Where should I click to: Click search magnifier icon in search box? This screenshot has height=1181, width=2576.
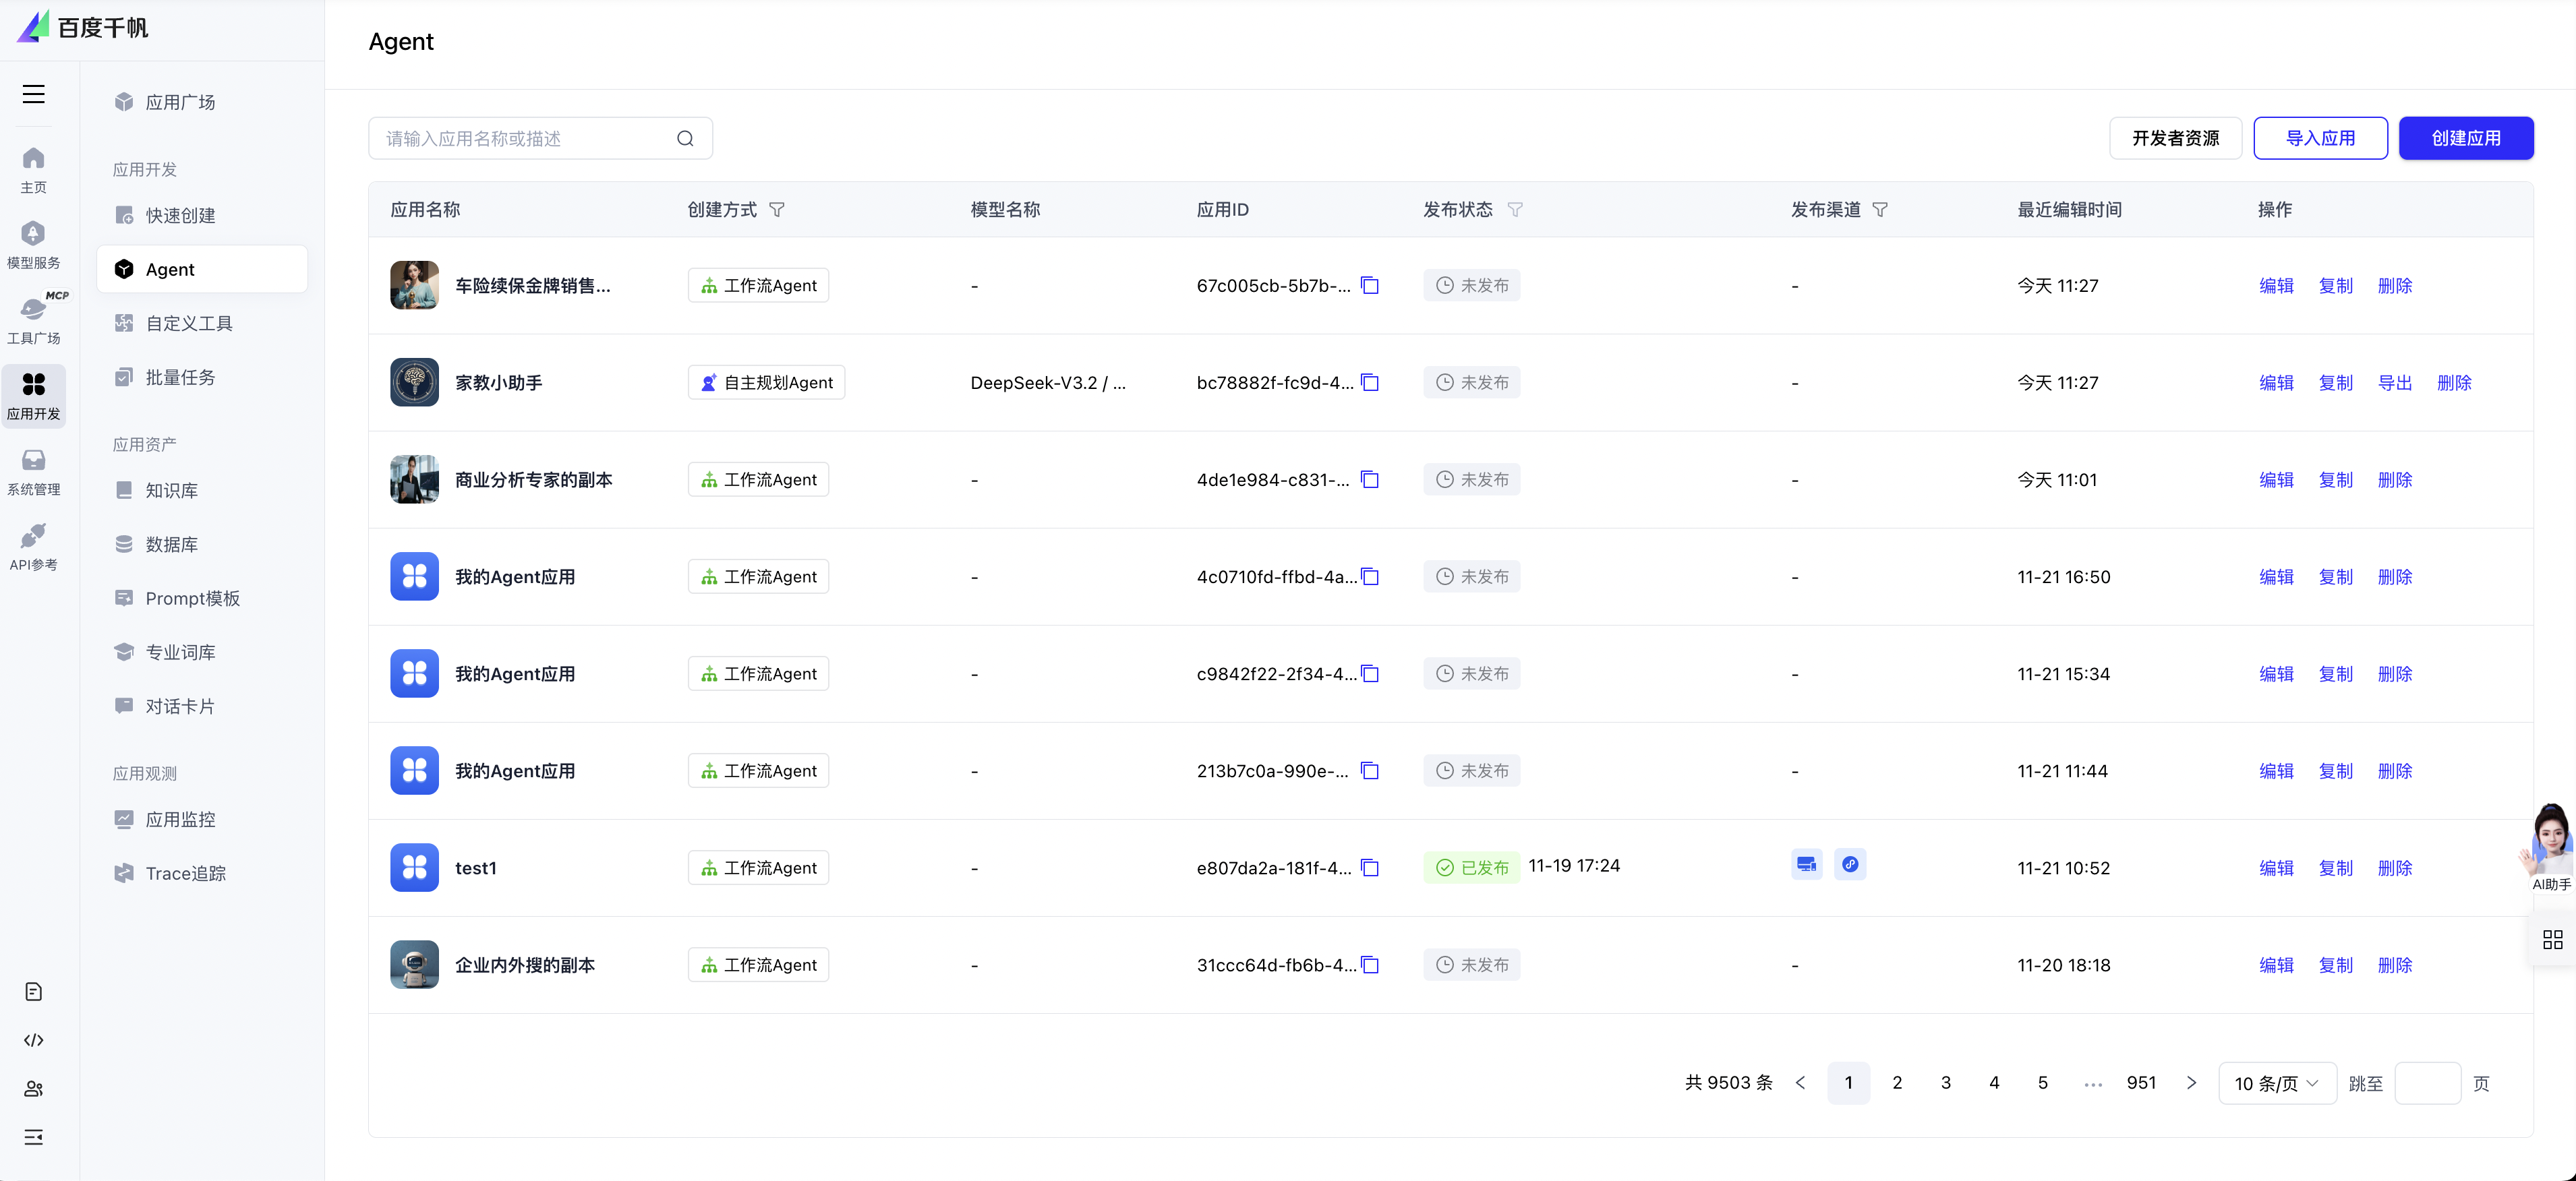pyautogui.click(x=685, y=139)
